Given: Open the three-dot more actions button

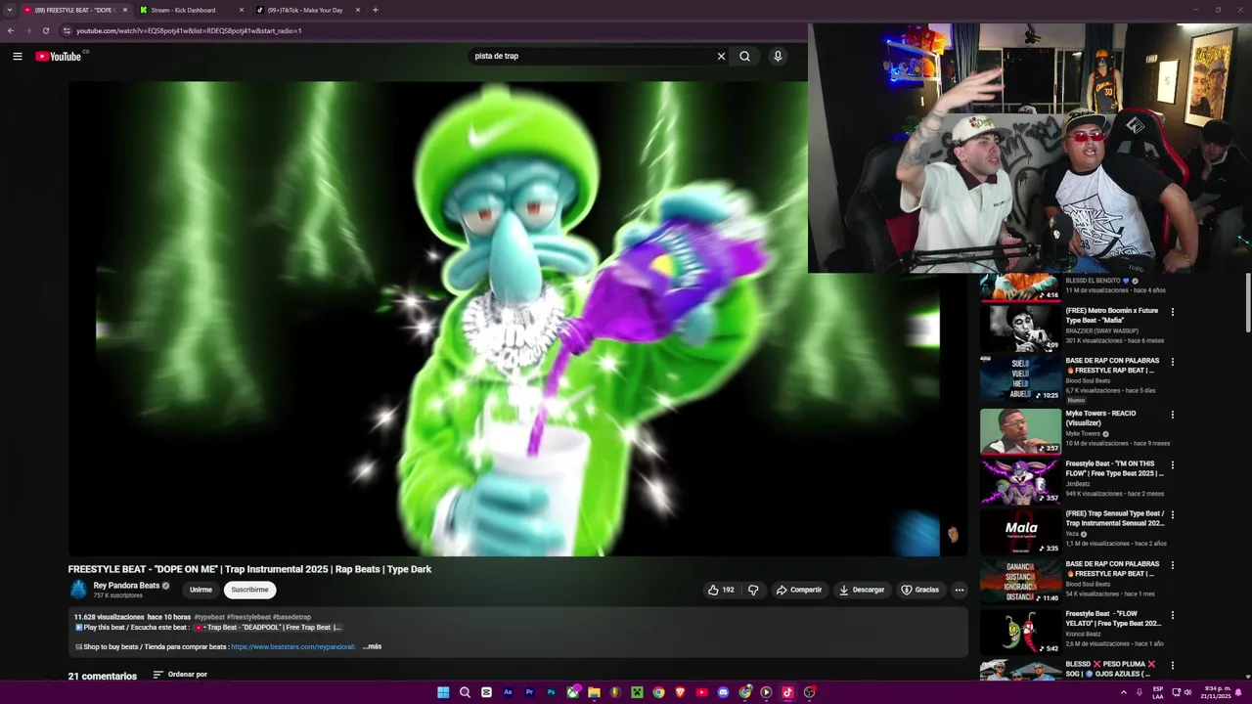Looking at the screenshot, I should click(959, 590).
